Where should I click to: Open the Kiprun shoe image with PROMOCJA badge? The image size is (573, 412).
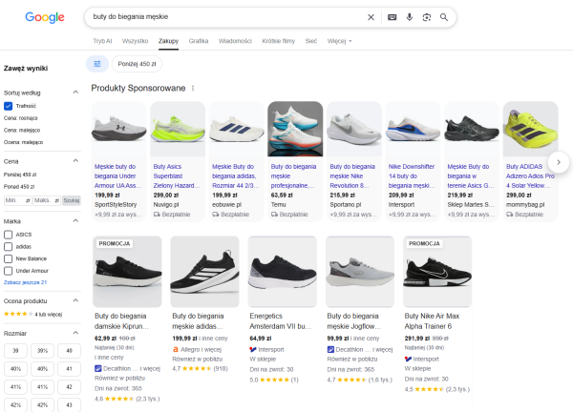pyautogui.click(x=127, y=272)
